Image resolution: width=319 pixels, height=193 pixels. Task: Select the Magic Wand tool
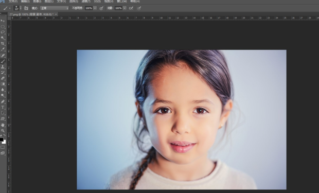(x=3, y=38)
